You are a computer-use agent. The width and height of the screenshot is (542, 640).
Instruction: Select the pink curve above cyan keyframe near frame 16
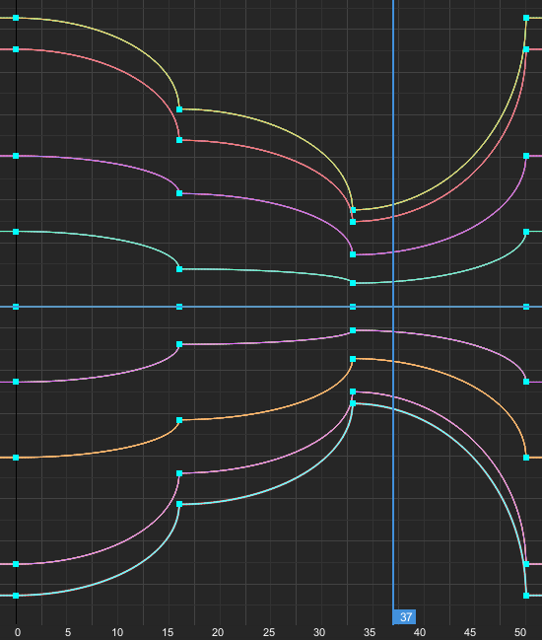tap(179, 473)
